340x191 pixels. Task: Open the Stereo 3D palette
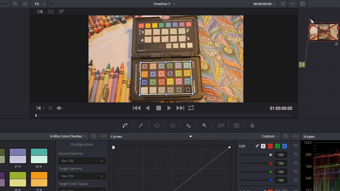pyautogui.click(x=236, y=125)
